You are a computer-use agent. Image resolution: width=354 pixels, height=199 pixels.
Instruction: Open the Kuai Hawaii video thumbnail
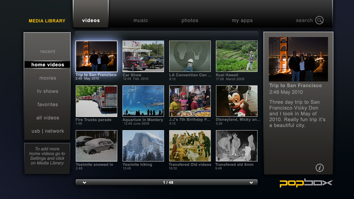click(x=236, y=56)
